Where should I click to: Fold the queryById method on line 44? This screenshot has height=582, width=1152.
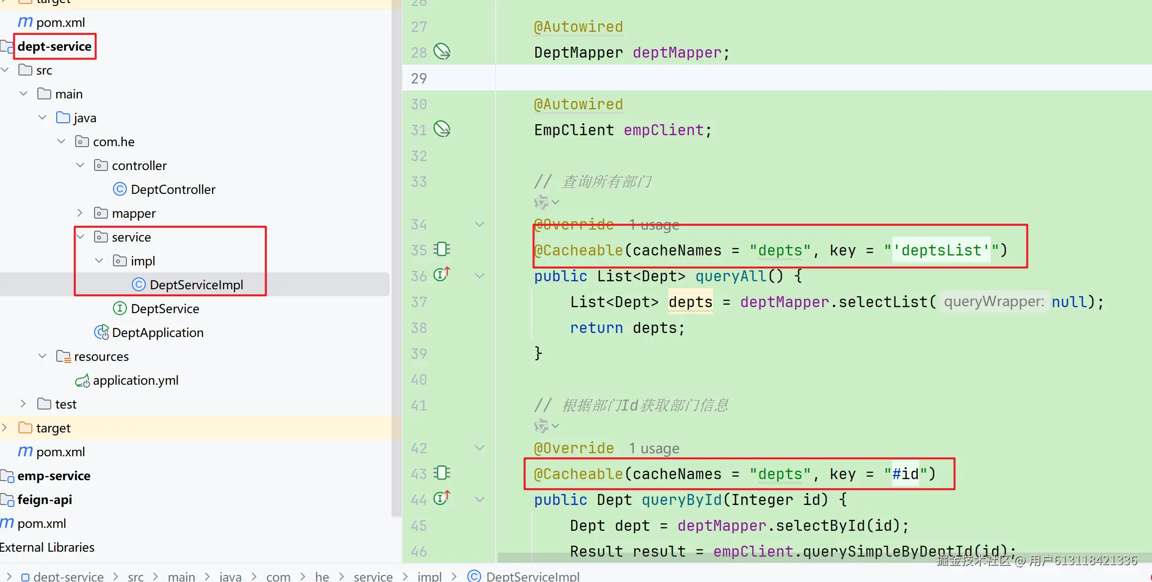tap(480, 499)
